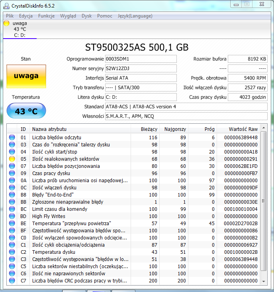Open the Język(Language) menu

point(135,16)
